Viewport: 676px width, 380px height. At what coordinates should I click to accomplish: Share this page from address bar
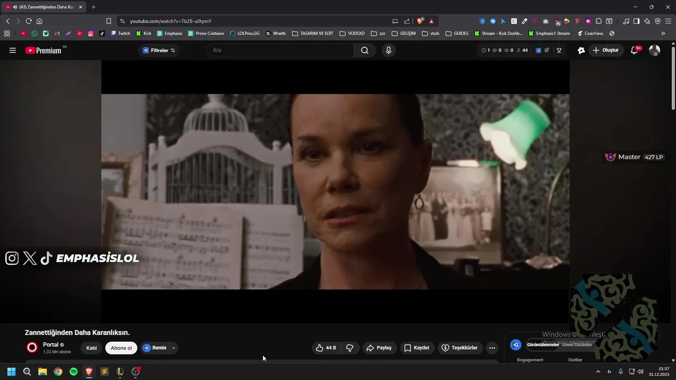point(407,21)
